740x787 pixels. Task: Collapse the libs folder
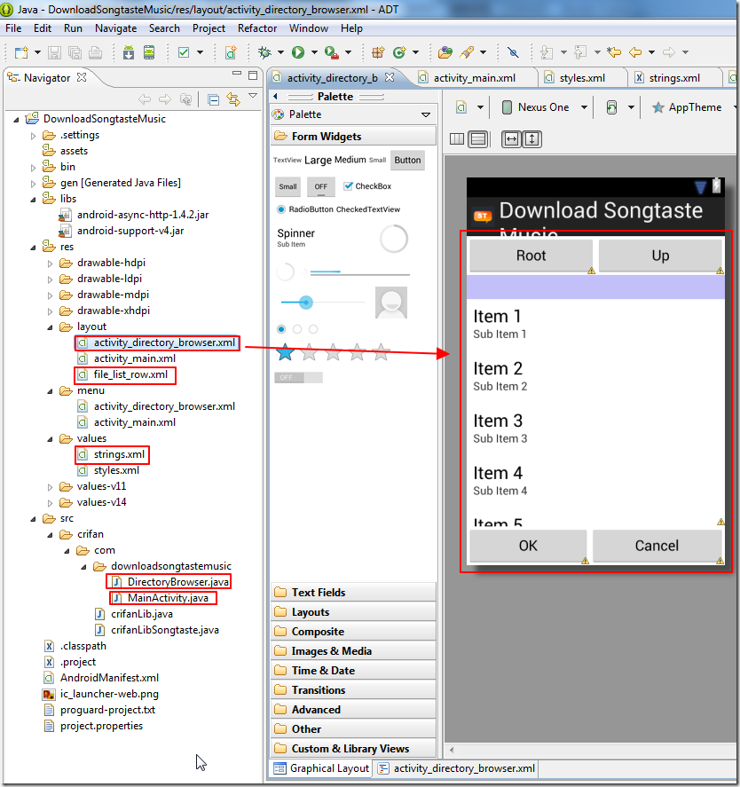(33, 200)
